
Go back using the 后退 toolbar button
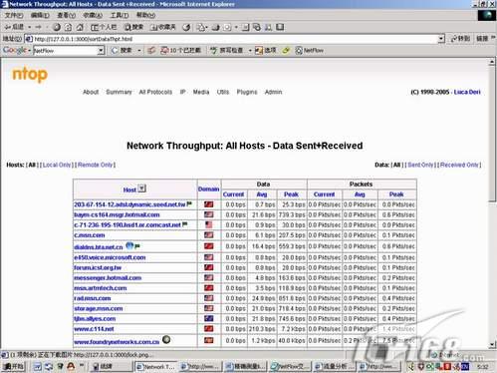pos(15,27)
